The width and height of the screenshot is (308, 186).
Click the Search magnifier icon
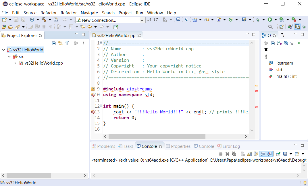270,27
